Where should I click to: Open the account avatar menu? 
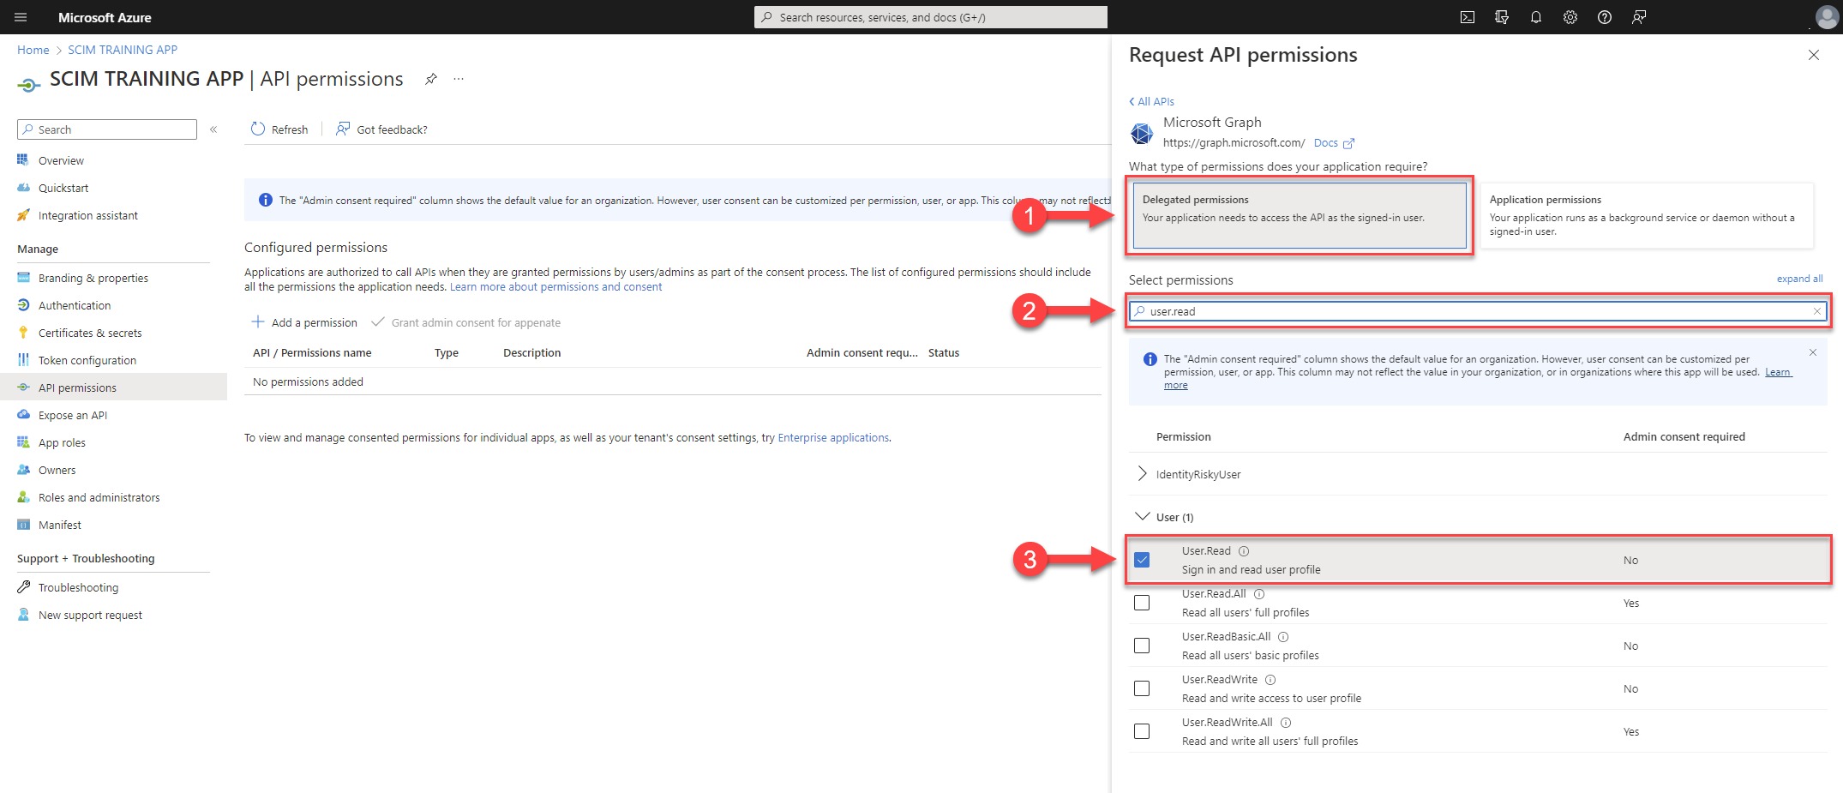point(1827,17)
